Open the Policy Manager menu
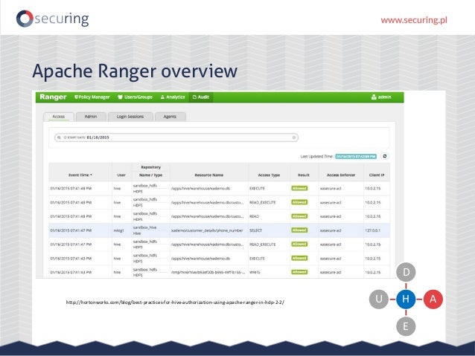Image resolution: width=475 pixels, height=356 pixels. 92,97
